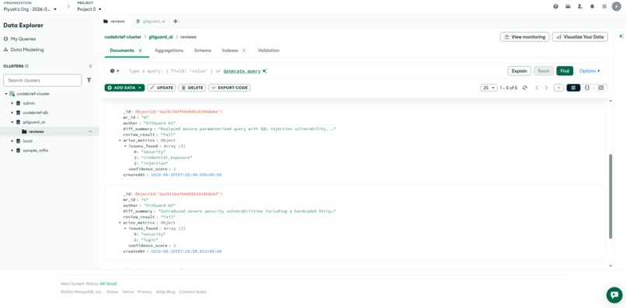The image size is (626, 308).
Task: Collapse the codebrief-cluster tree node
Action: coord(6,94)
